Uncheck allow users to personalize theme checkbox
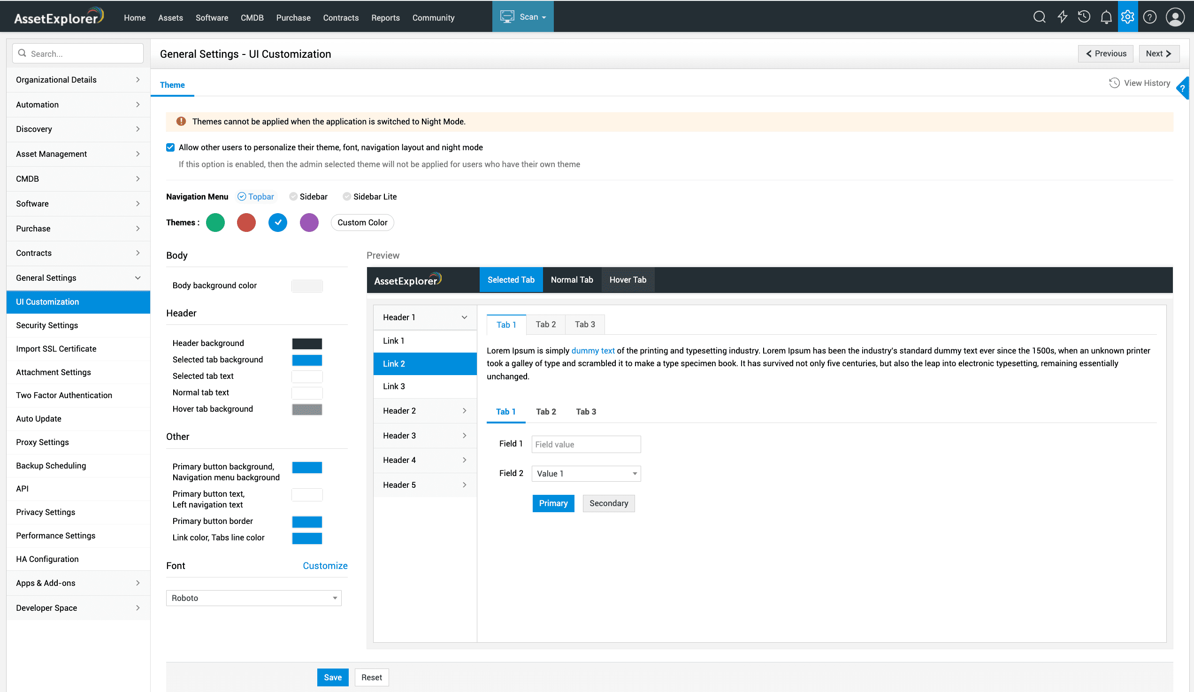The width and height of the screenshot is (1194, 692). [170, 147]
